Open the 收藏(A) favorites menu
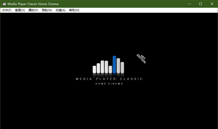This screenshot has width=218, height=129. coord(61,10)
